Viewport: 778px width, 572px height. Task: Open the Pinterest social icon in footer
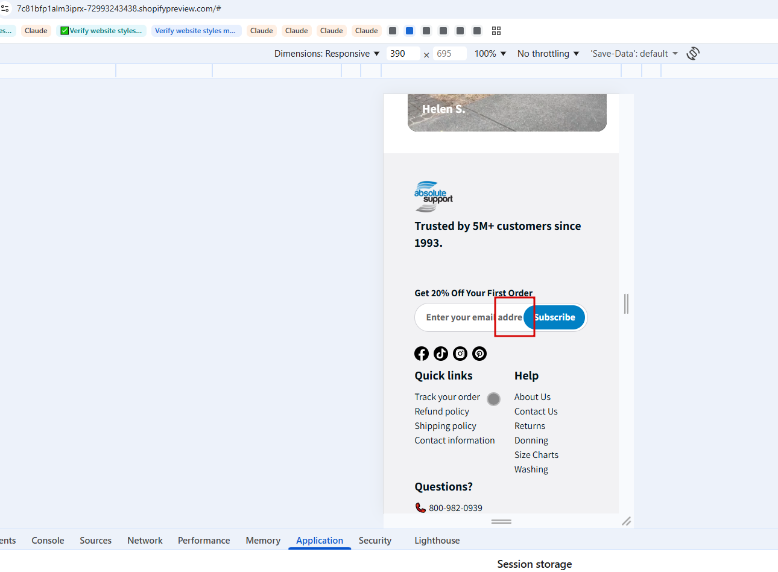[x=479, y=354]
